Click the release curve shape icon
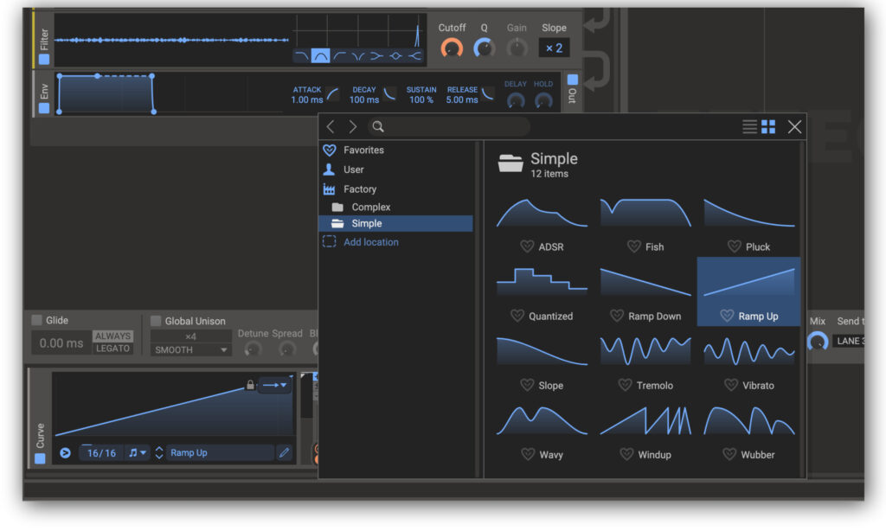The height and width of the screenshot is (531, 886). [488, 93]
